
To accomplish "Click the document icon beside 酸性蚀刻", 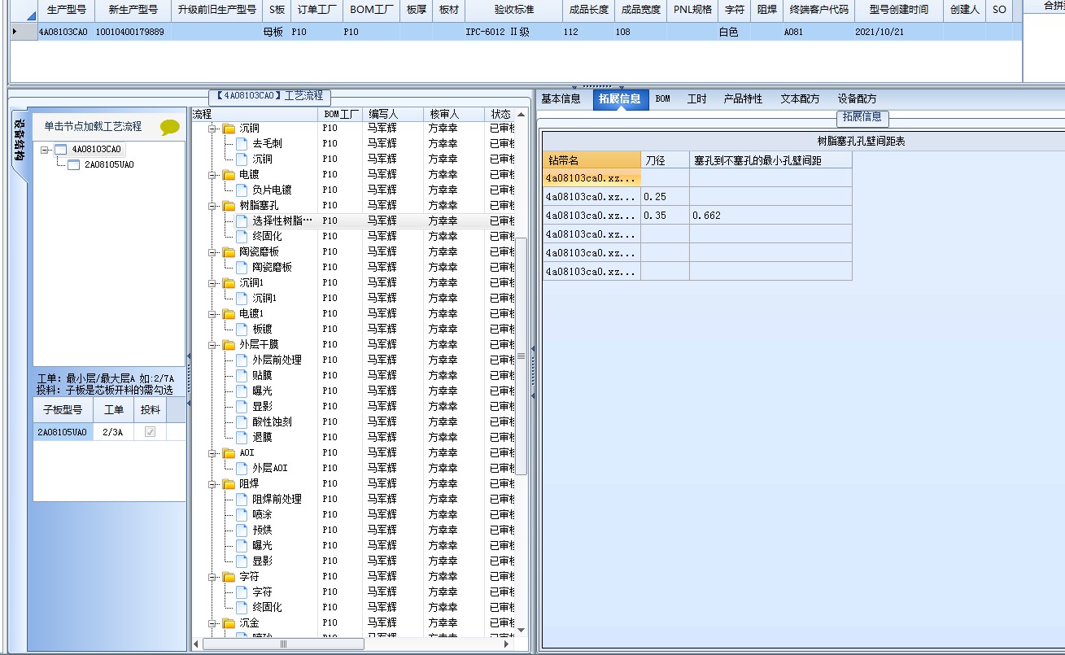I will click(242, 421).
